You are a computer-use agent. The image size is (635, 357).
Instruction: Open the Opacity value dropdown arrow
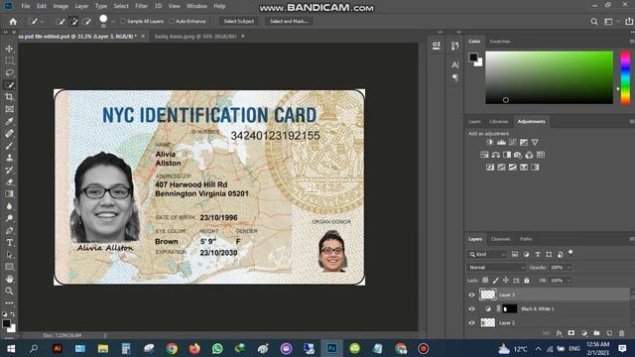(x=569, y=267)
